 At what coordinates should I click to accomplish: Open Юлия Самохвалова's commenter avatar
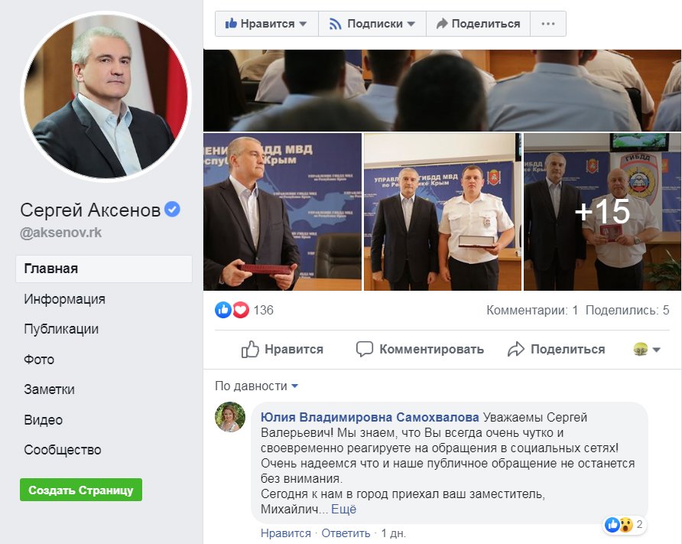[230, 417]
